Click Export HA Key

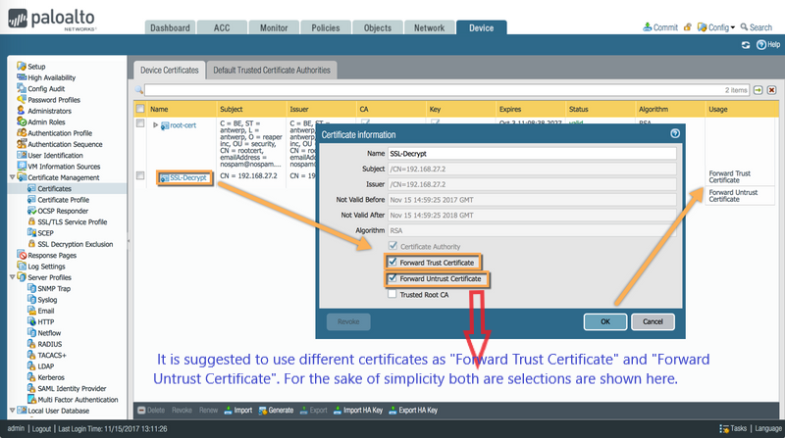[413, 410]
